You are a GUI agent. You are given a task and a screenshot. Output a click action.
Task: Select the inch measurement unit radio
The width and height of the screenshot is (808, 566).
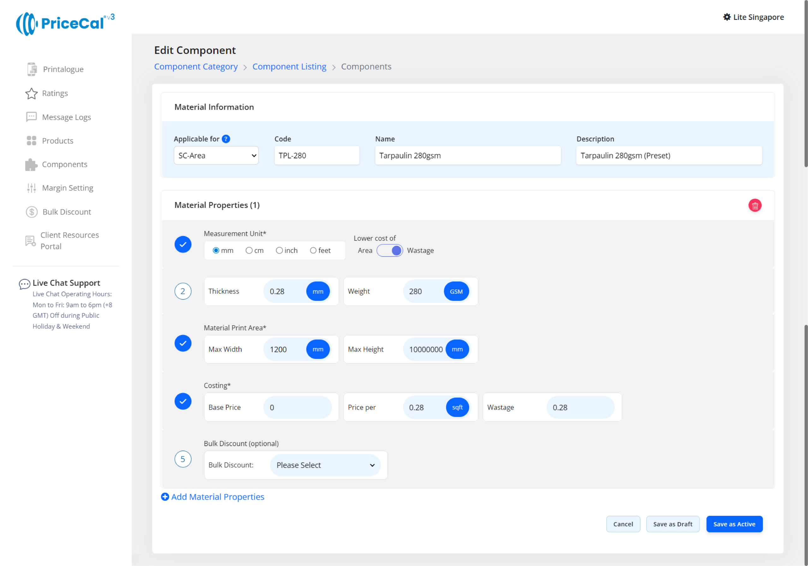[x=279, y=251]
